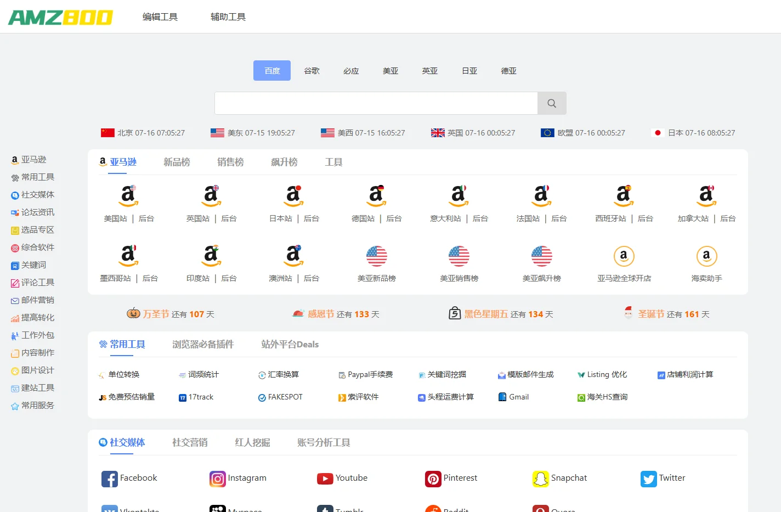The width and height of the screenshot is (781, 512).
Task: Click the search magnifier button
Action: (x=552, y=103)
